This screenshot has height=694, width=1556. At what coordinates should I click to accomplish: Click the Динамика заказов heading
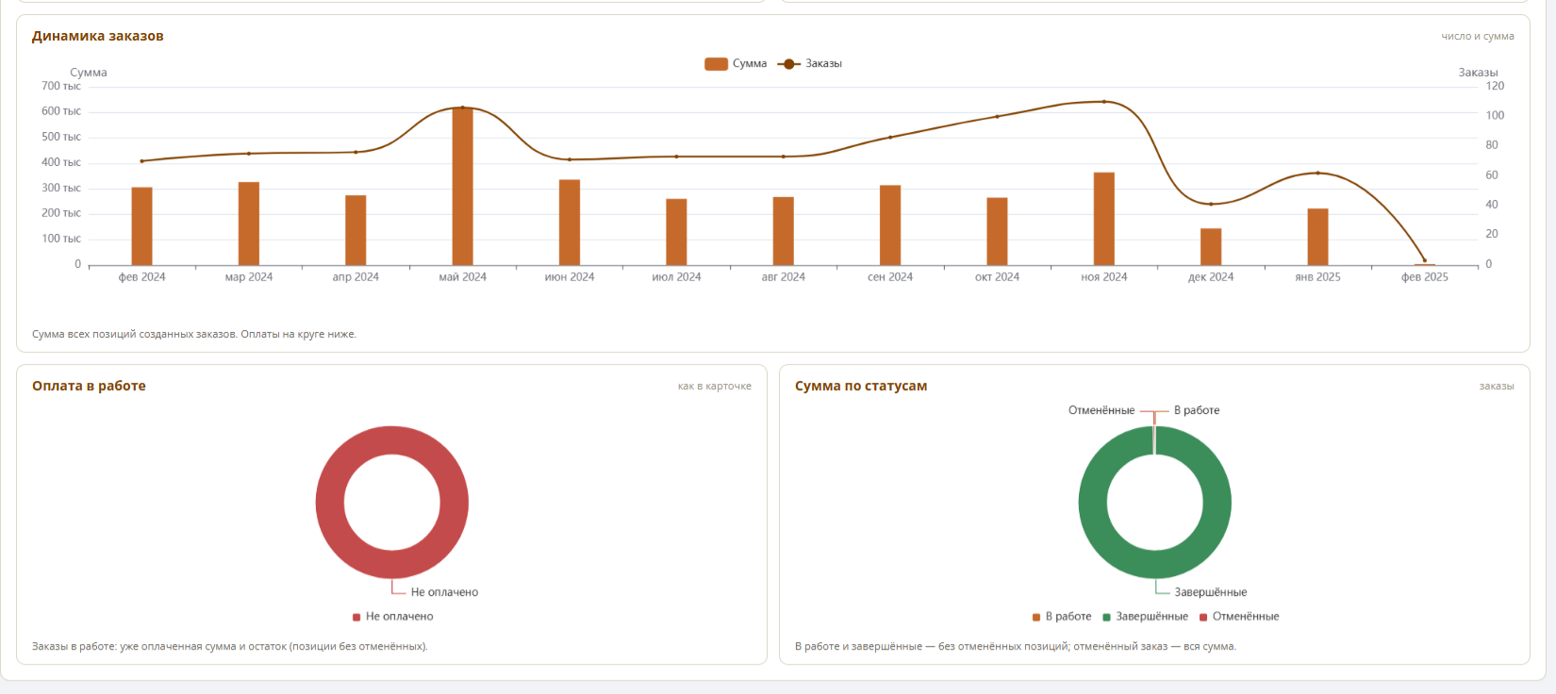click(98, 36)
